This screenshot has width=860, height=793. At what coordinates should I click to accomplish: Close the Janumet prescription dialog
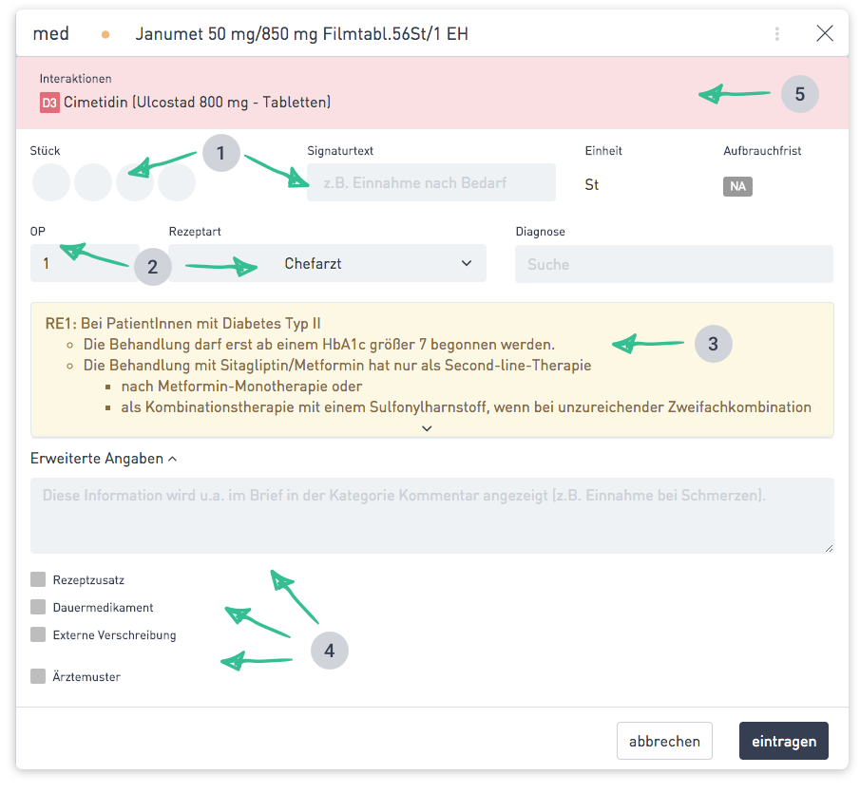tap(824, 33)
